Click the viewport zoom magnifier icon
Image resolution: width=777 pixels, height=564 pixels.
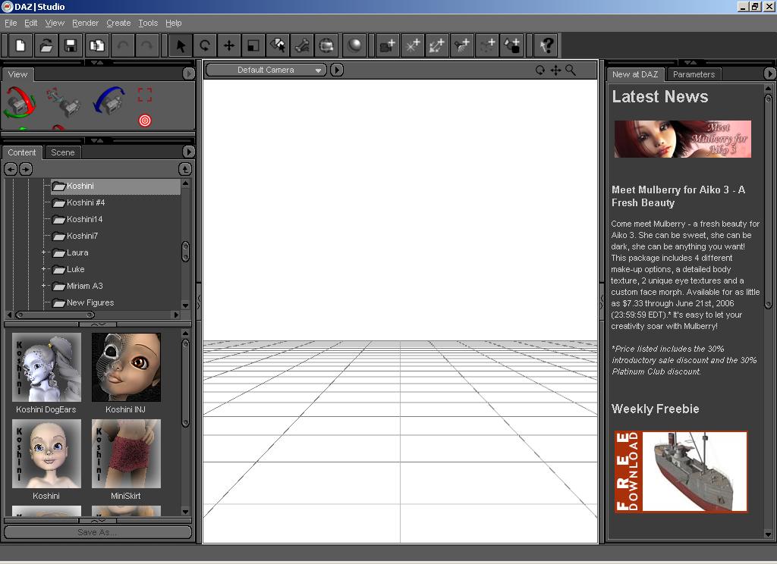[x=571, y=70]
